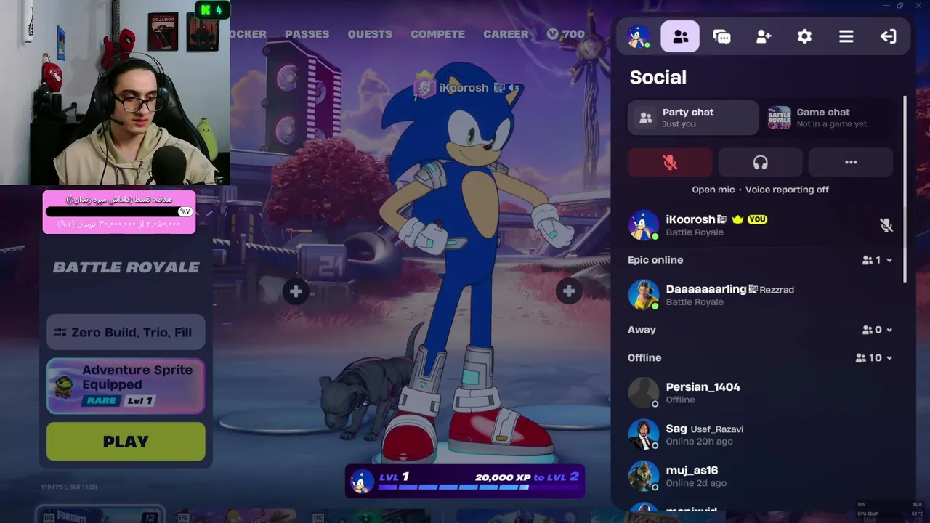Click the left empty party slot plus
This screenshot has width=930, height=523.
[x=295, y=292]
